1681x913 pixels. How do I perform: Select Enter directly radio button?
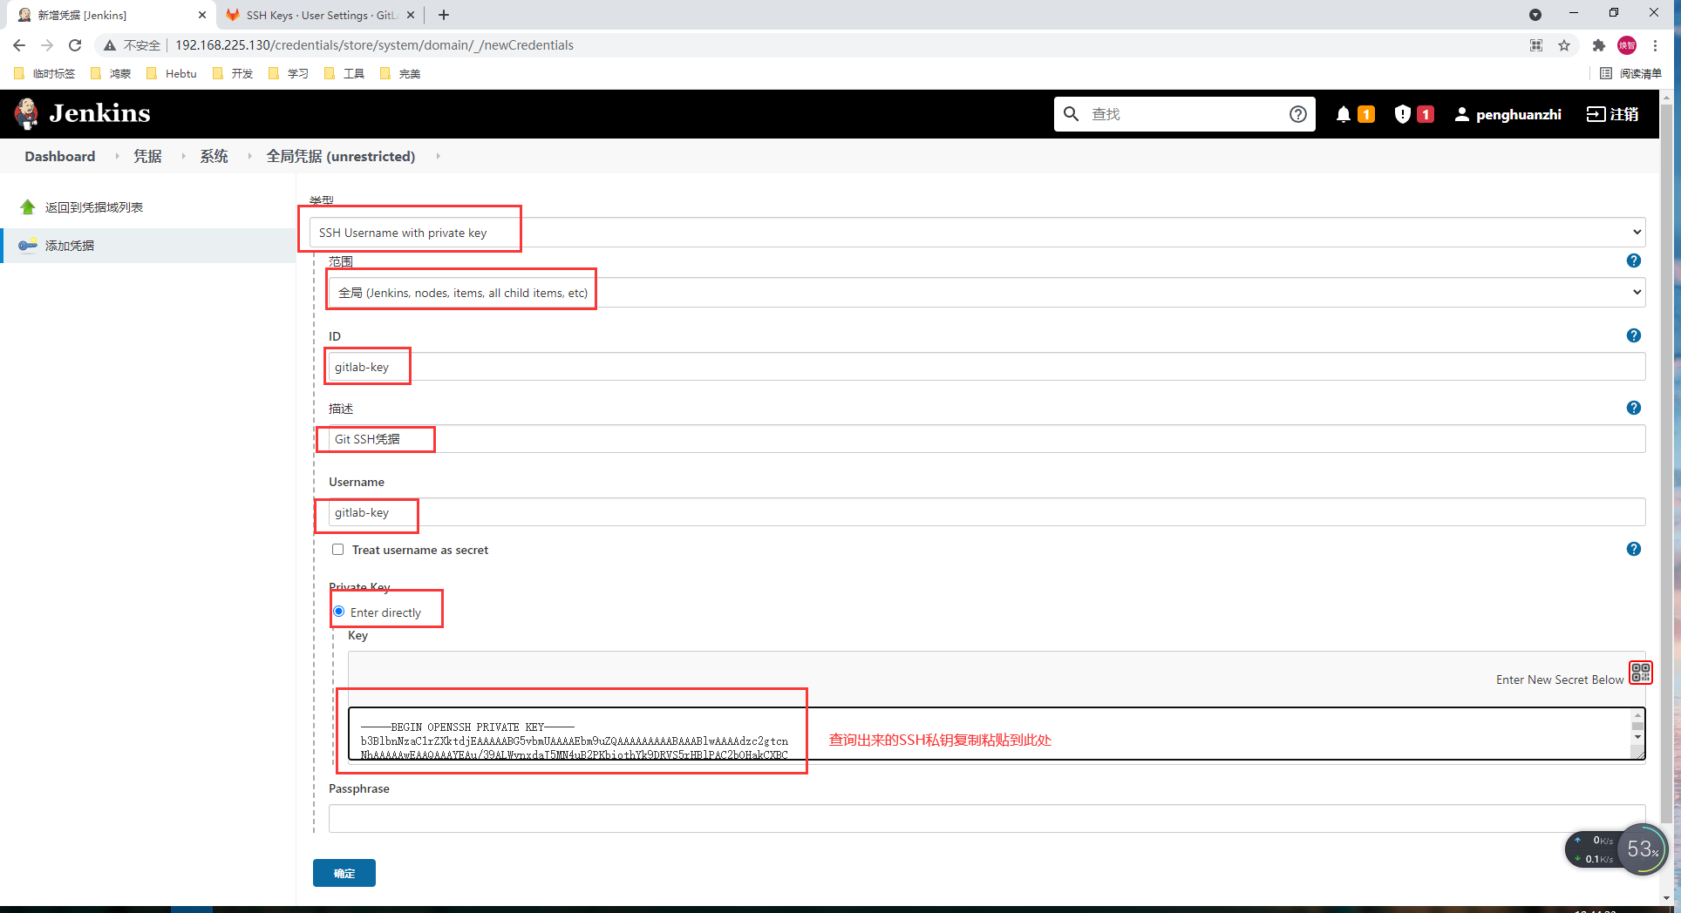[x=339, y=612]
